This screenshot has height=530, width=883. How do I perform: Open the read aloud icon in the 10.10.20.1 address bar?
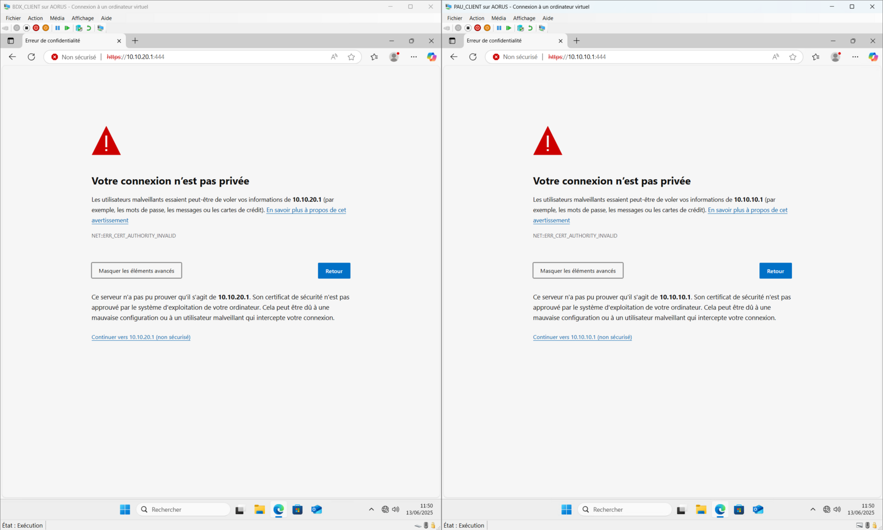click(334, 57)
